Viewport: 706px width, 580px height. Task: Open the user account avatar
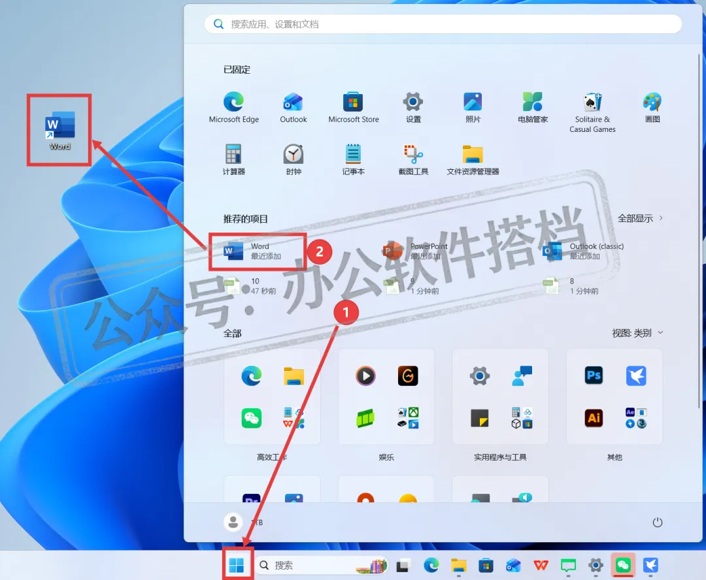click(233, 522)
